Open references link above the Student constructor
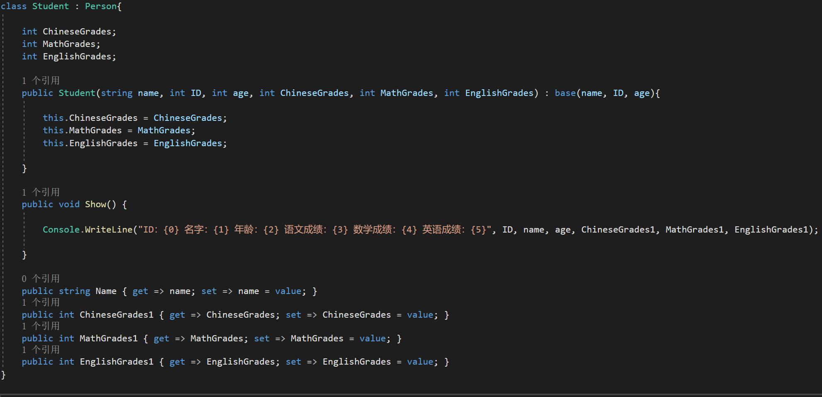 [41, 81]
